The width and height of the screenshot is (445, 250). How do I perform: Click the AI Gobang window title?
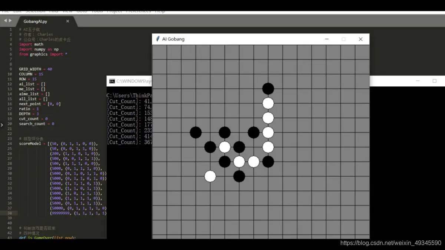173,39
